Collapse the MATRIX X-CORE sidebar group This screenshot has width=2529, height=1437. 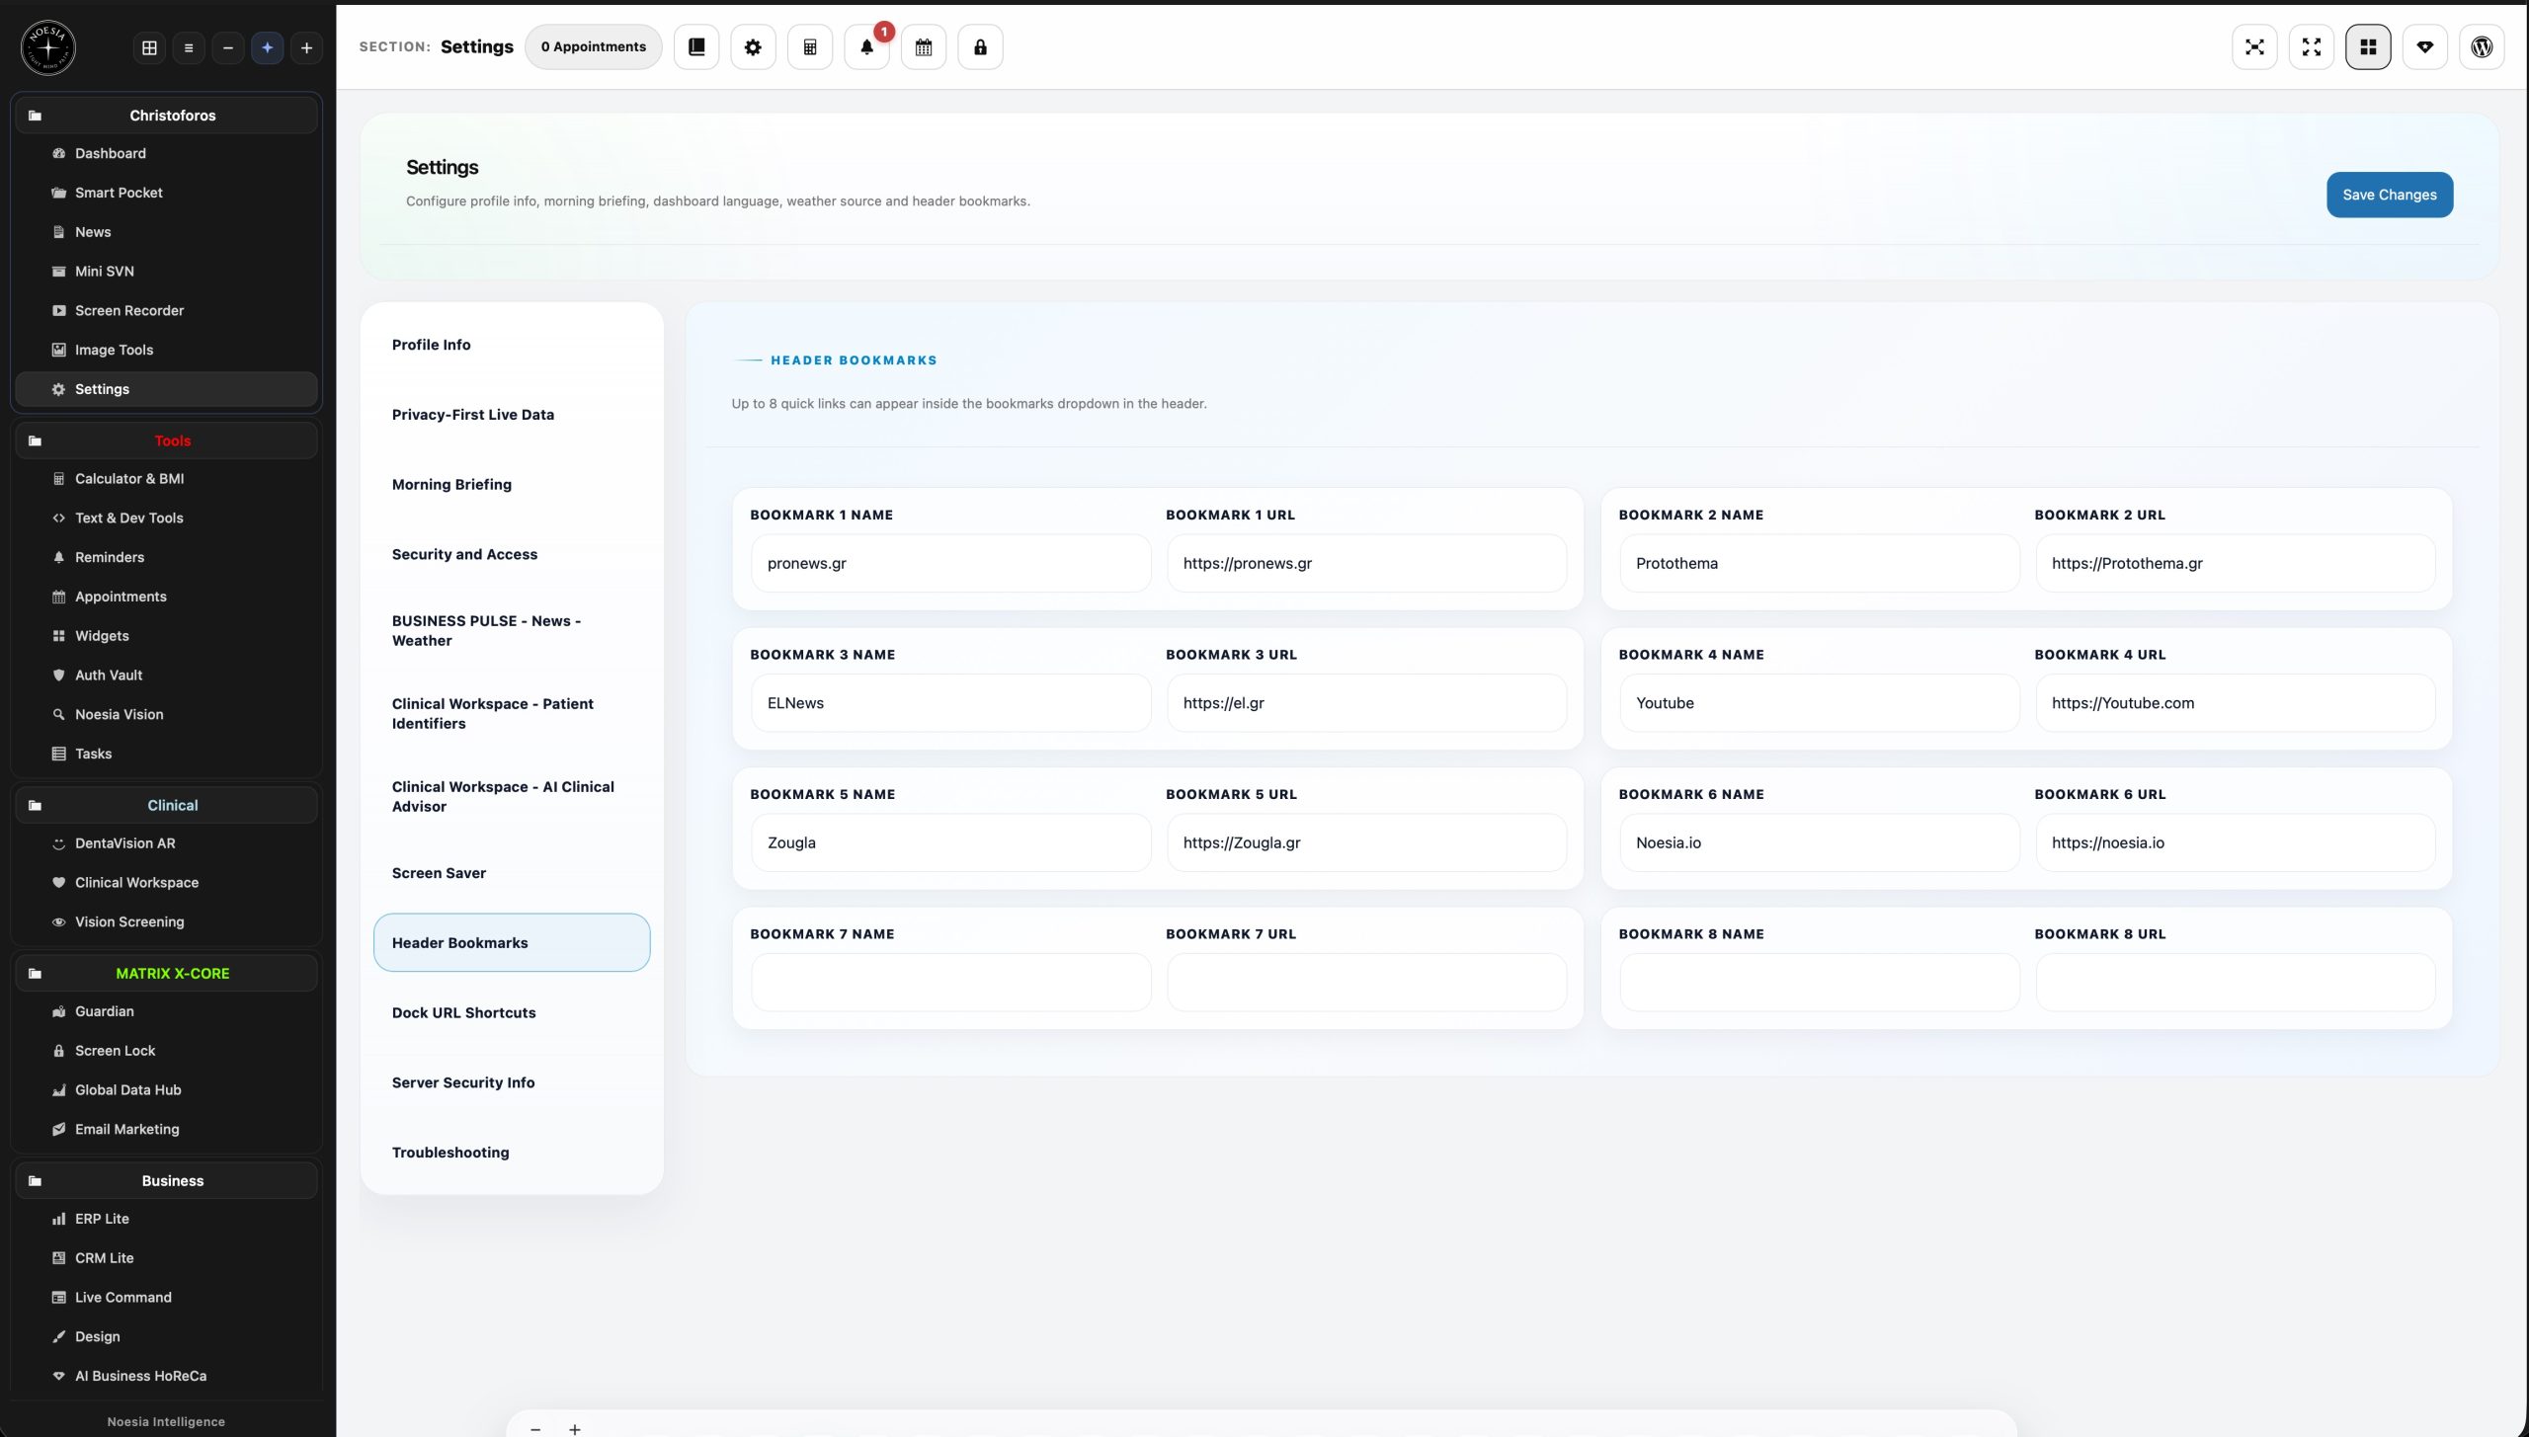[x=166, y=973]
